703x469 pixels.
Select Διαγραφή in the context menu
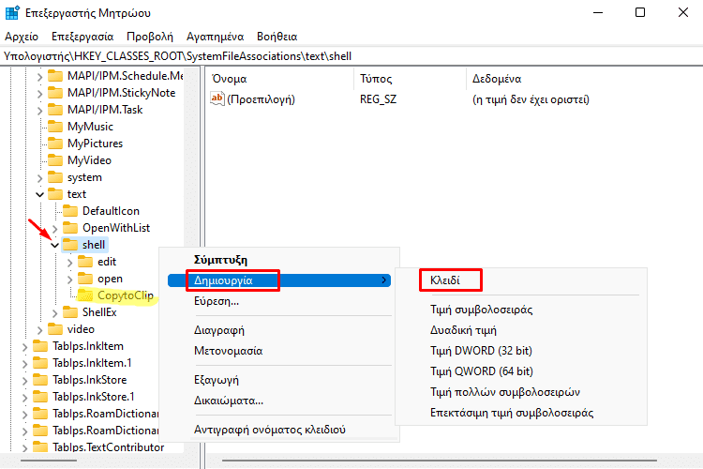279,330
